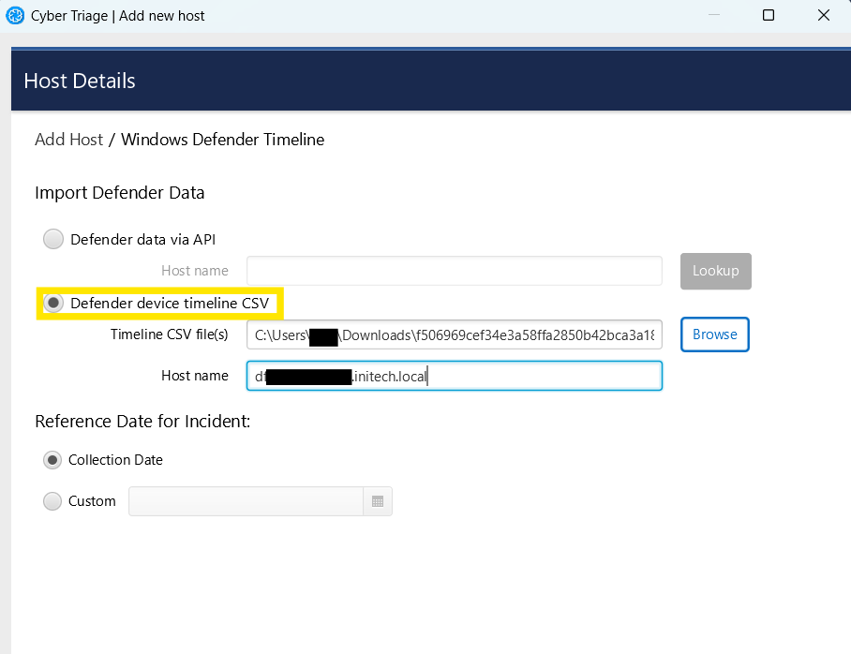
Task: Minimize the Add new host window
Action: 713,15
